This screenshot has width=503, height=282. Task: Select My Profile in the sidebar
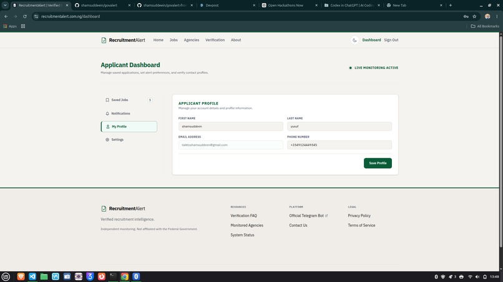click(x=129, y=126)
